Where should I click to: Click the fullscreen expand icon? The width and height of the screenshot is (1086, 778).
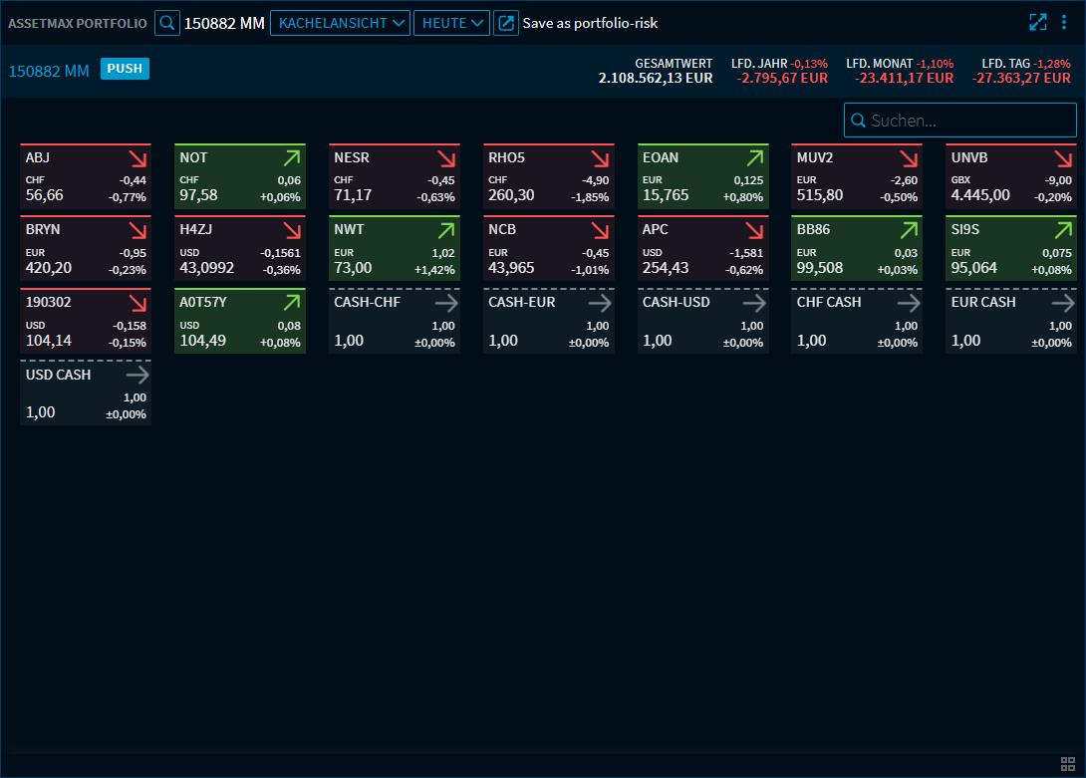coord(1038,23)
